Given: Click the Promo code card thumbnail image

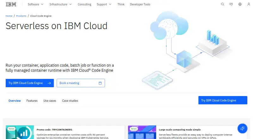Looking at the screenshot, I should [20, 132].
